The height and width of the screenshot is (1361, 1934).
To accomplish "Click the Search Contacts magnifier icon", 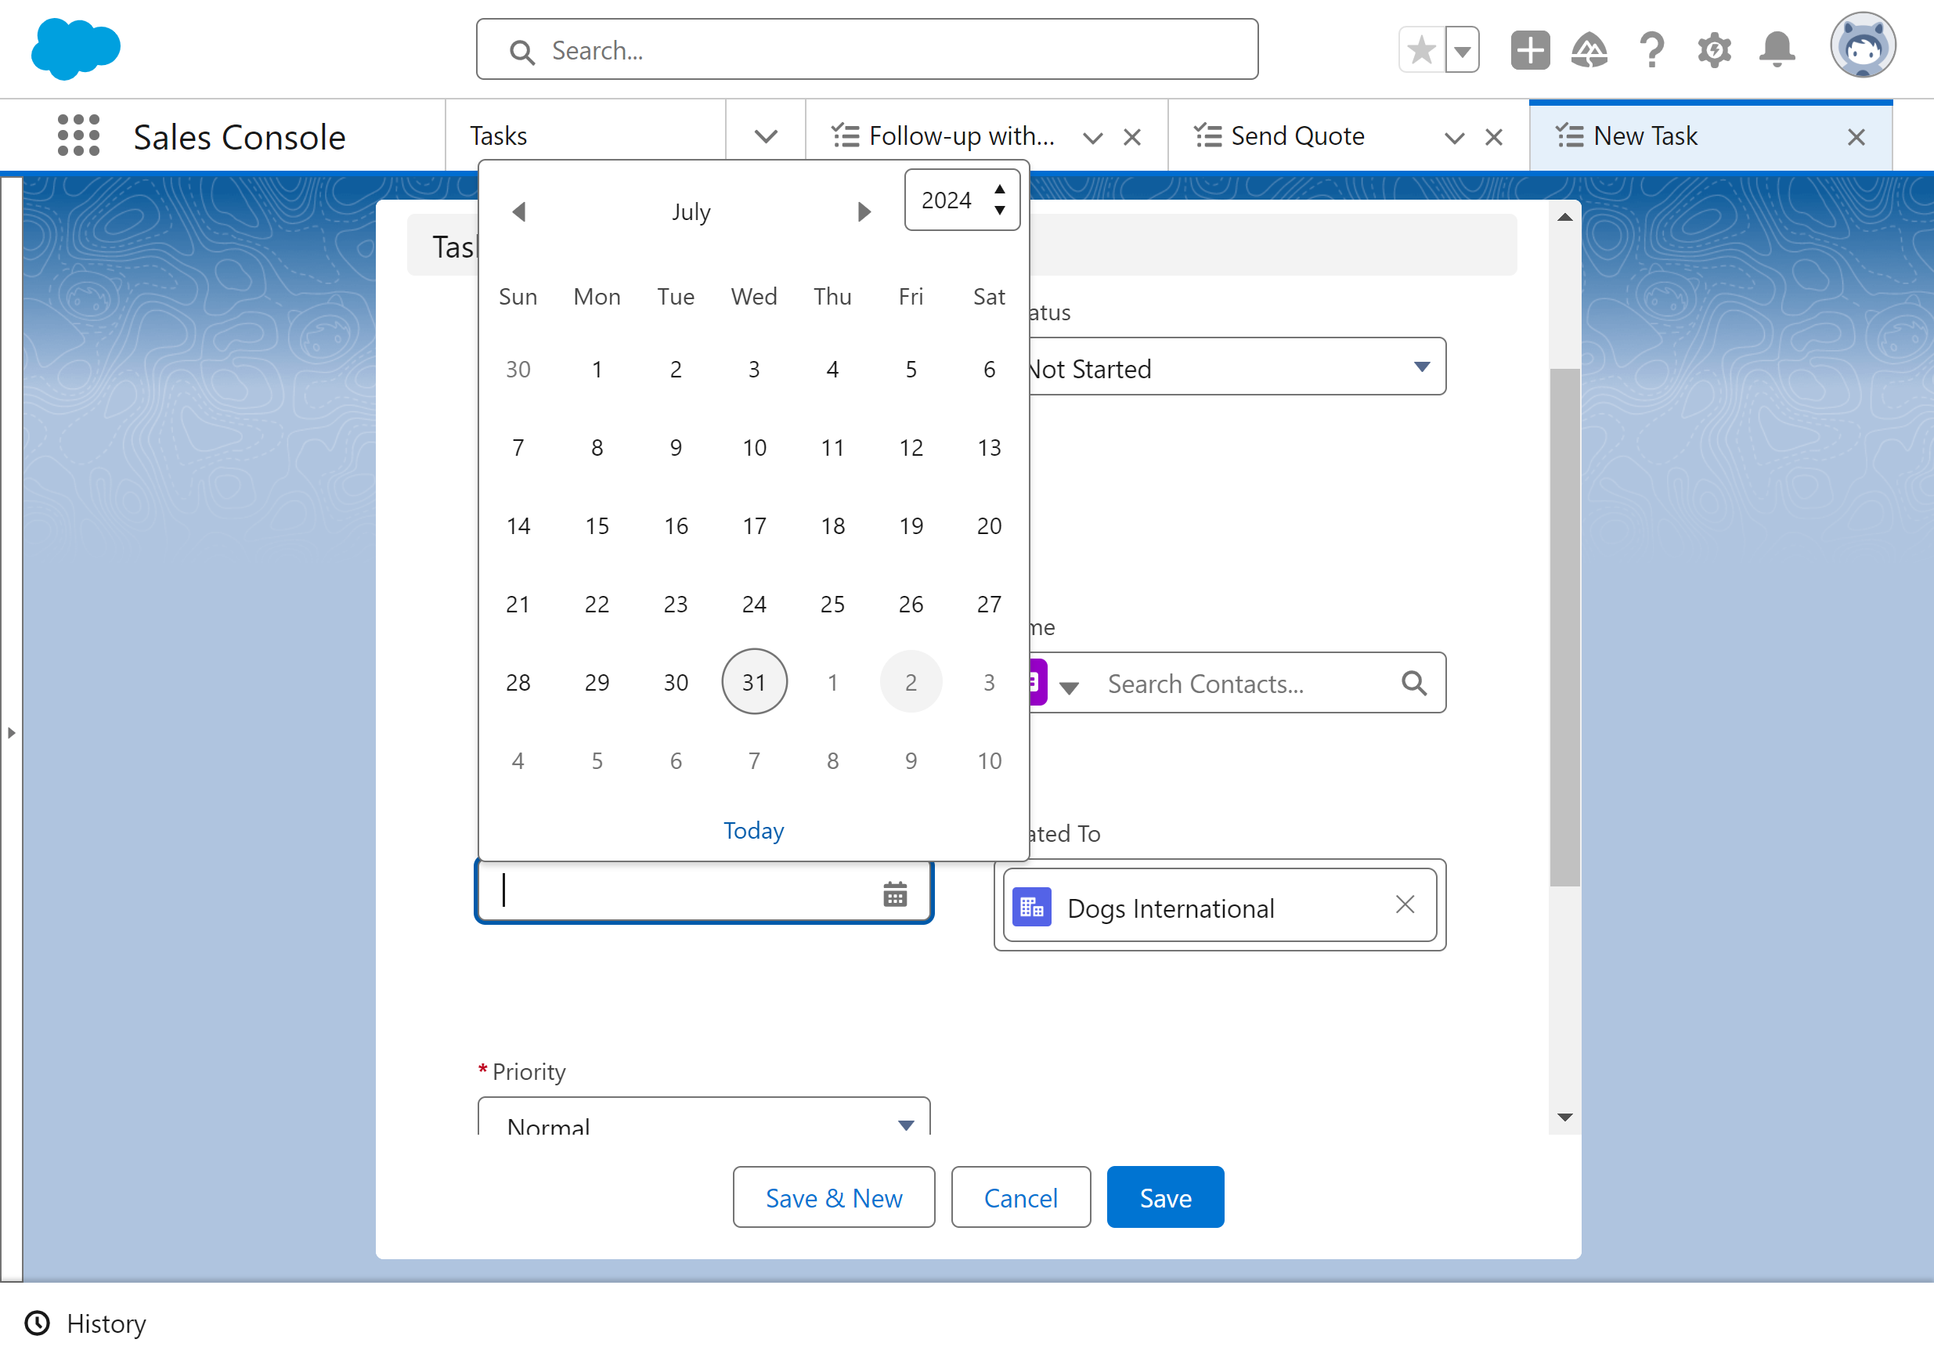I will [1413, 683].
